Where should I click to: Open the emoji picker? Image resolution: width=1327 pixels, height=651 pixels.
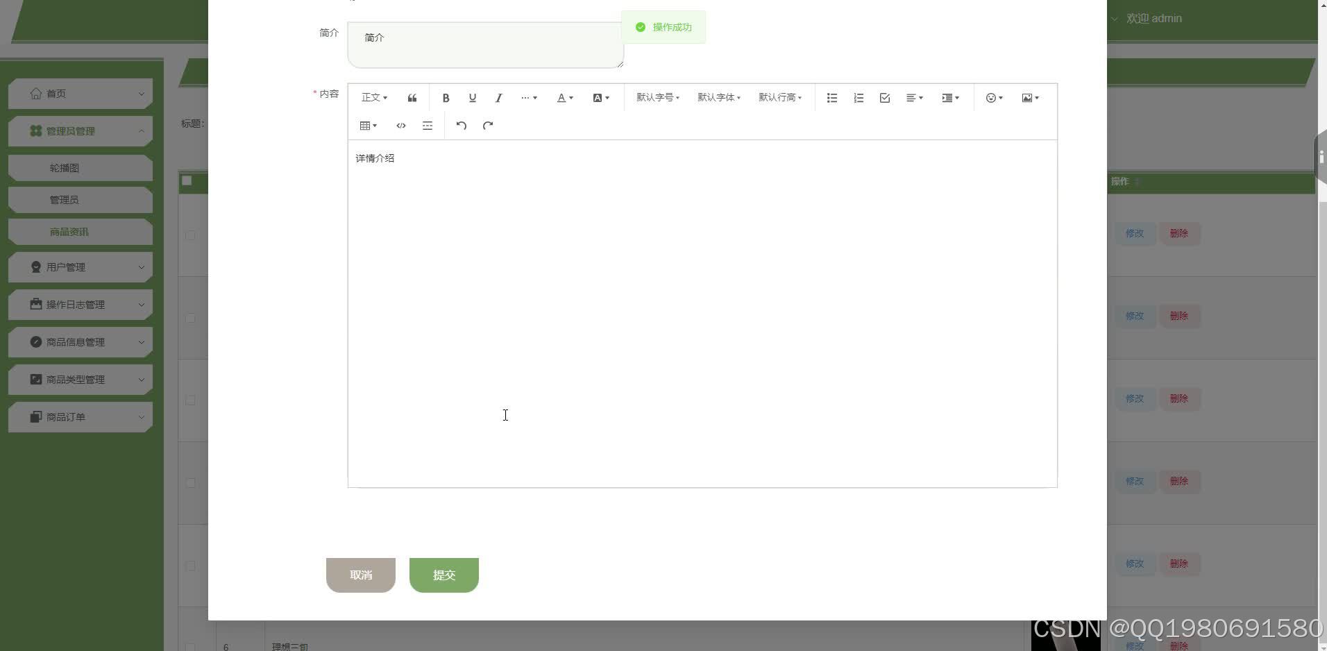pyautogui.click(x=995, y=98)
